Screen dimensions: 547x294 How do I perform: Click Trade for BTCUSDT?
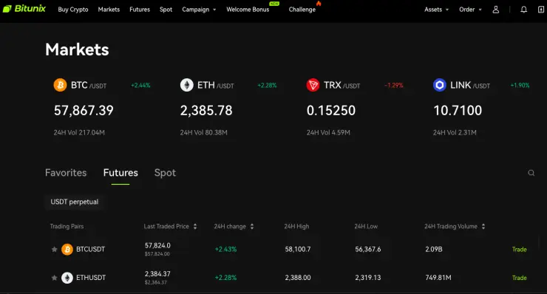519,250
